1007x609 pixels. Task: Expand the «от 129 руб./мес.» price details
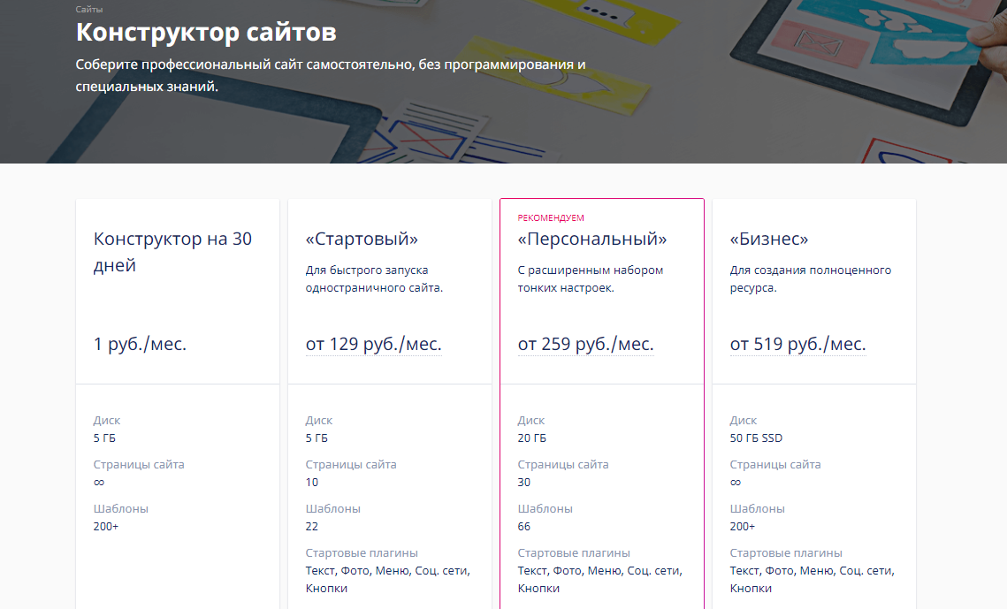[374, 344]
